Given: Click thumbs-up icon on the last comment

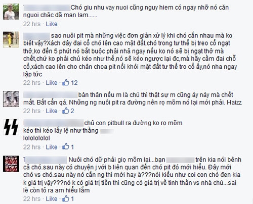Looking at the screenshot, I should pyautogui.click(x=66, y=198).
